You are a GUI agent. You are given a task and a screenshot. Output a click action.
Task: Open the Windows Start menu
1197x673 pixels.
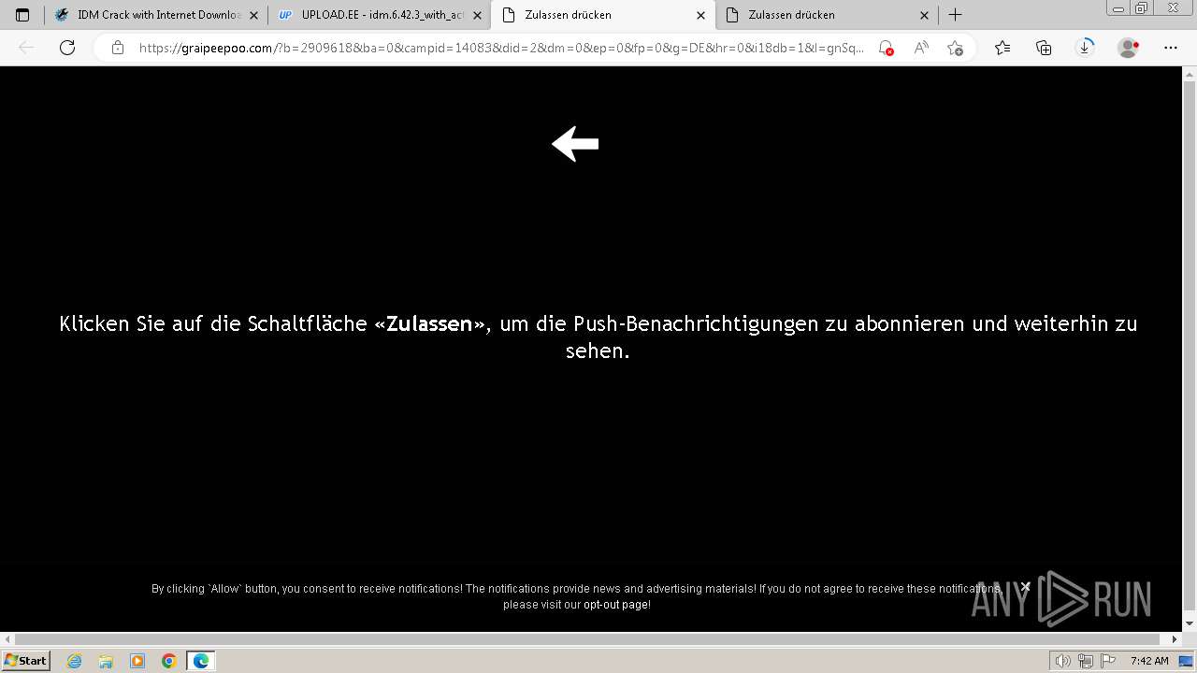(x=25, y=660)
